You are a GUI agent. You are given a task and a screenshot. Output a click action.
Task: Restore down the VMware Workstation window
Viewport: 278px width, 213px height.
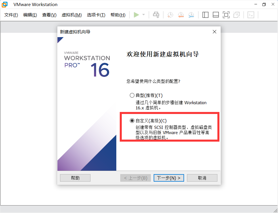264,4
